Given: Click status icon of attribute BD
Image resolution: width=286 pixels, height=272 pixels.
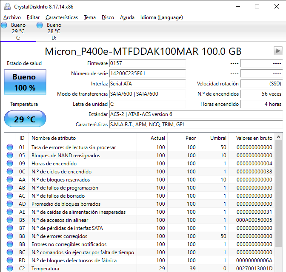Looking at the screenshot, I should 10,261.
